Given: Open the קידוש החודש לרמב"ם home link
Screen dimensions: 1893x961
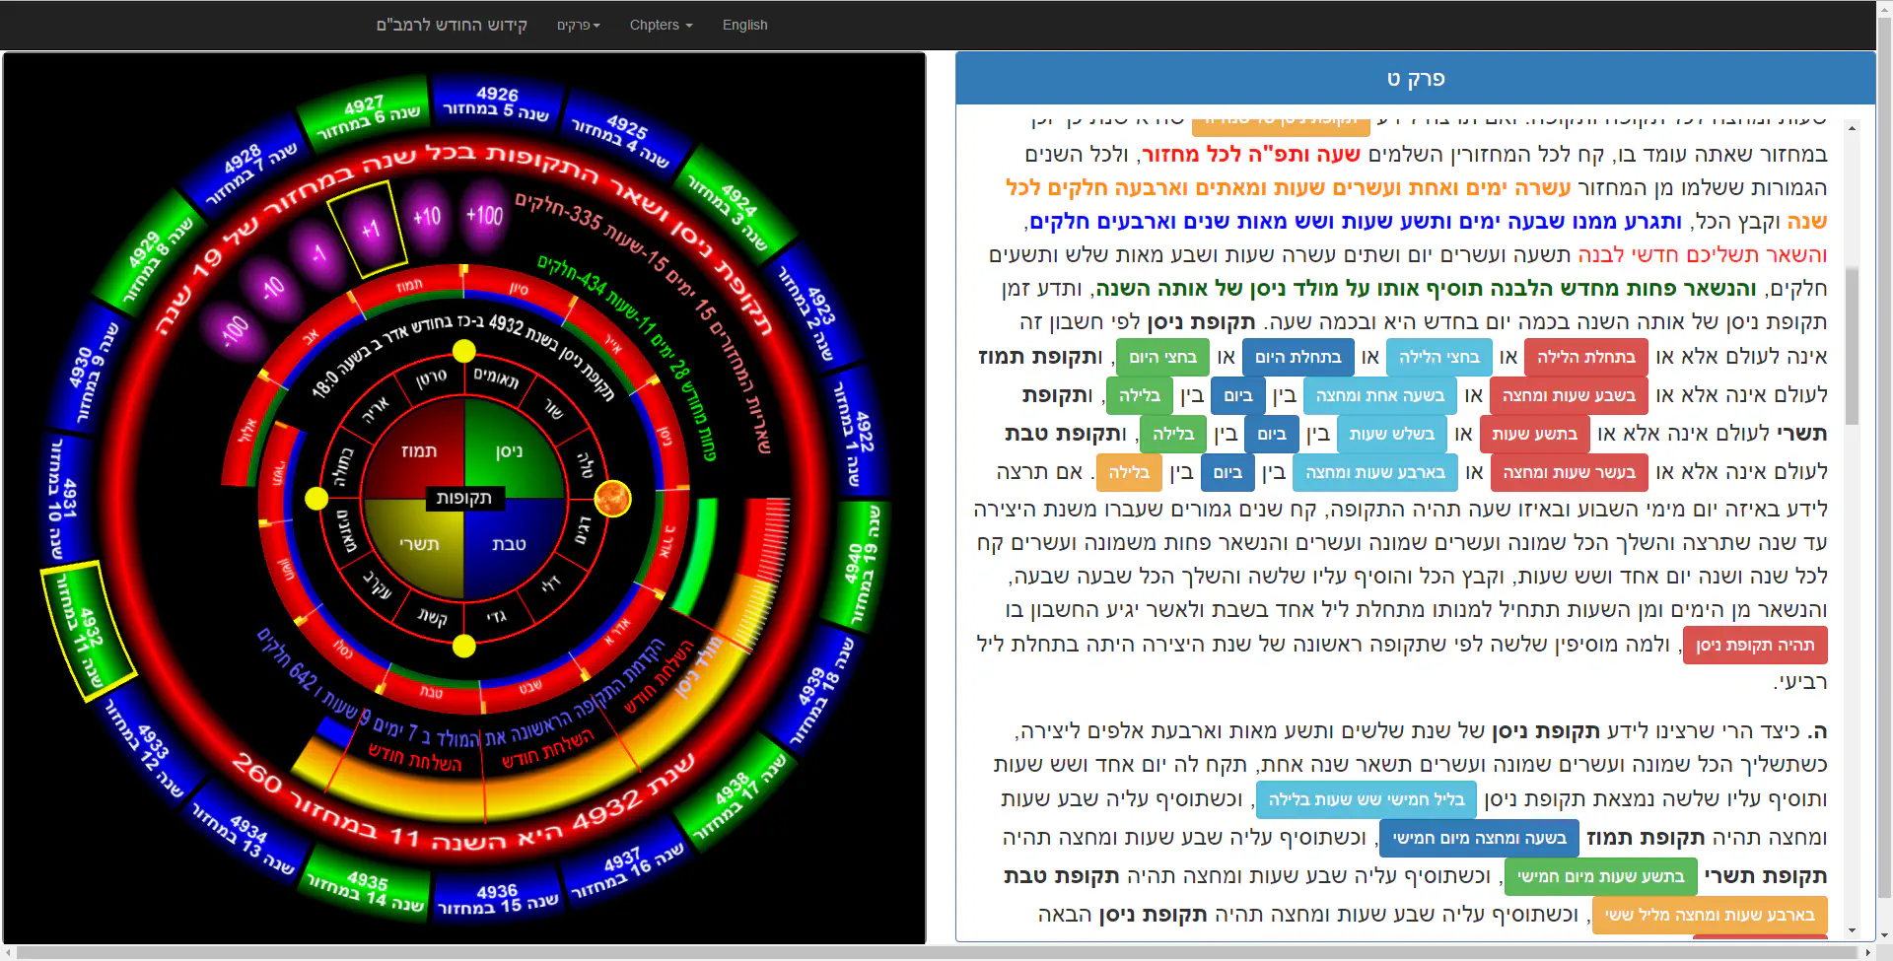Looking at the screenshot, I should (452, 25).
